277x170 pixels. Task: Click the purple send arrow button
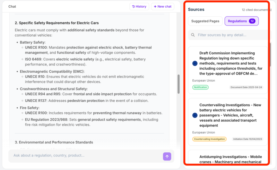click(167, 156)
